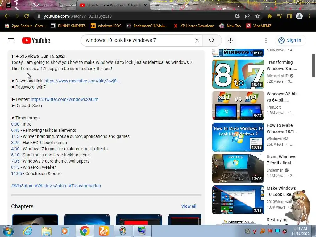Click the page vertical scrollbar thumb

pos(314,65)
